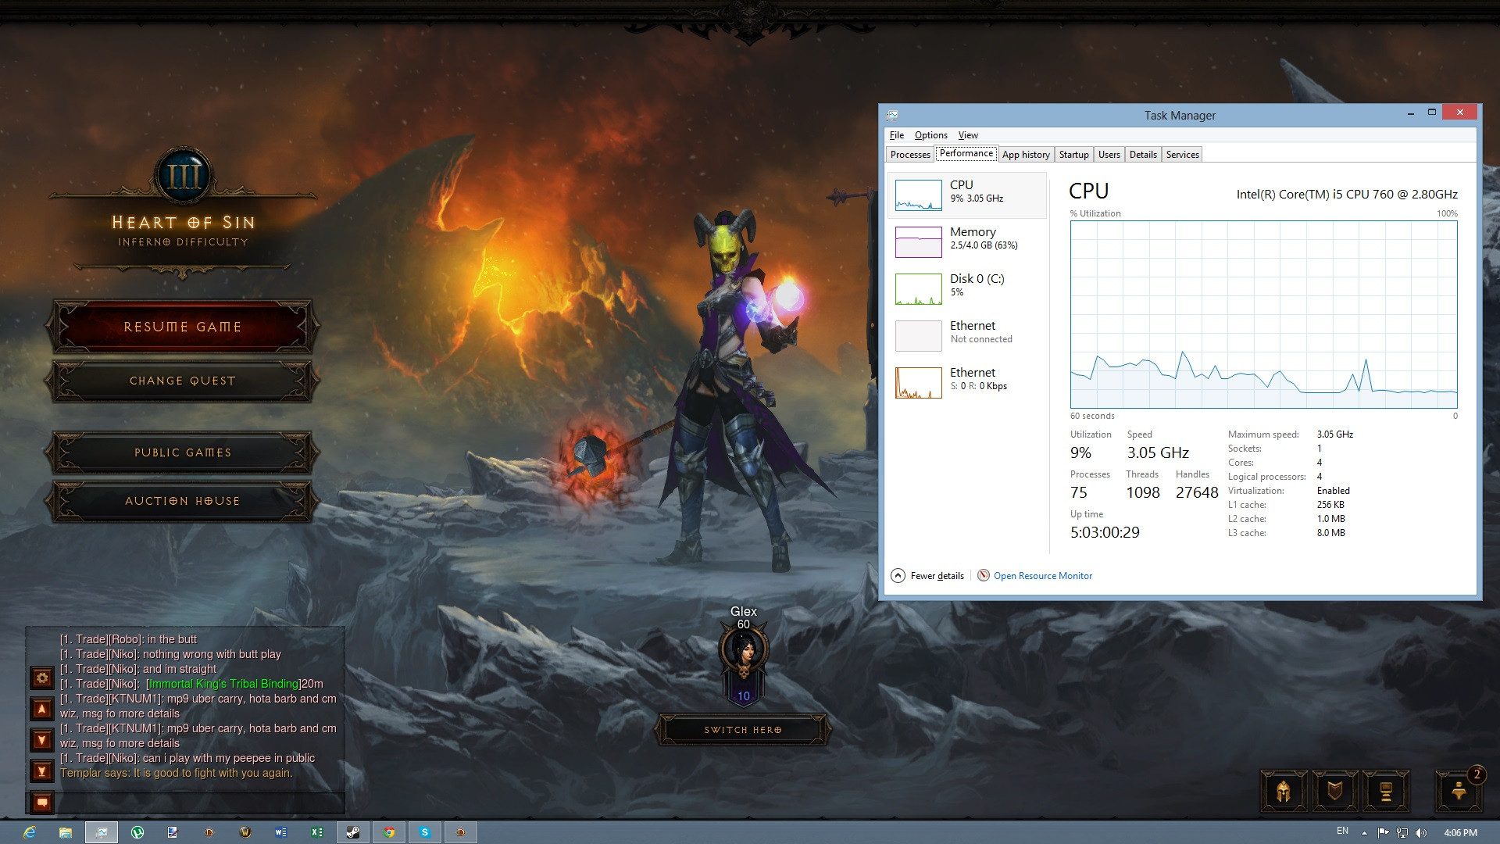Screen dimensions: 1500x844
Task: Show hidden system tray icons
Action: (x=1364, y=833)
